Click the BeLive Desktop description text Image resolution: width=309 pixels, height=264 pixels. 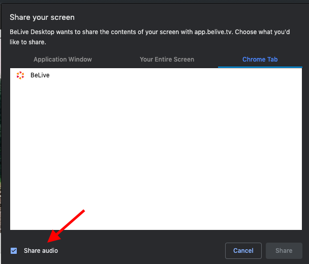[x=150, y=37]
